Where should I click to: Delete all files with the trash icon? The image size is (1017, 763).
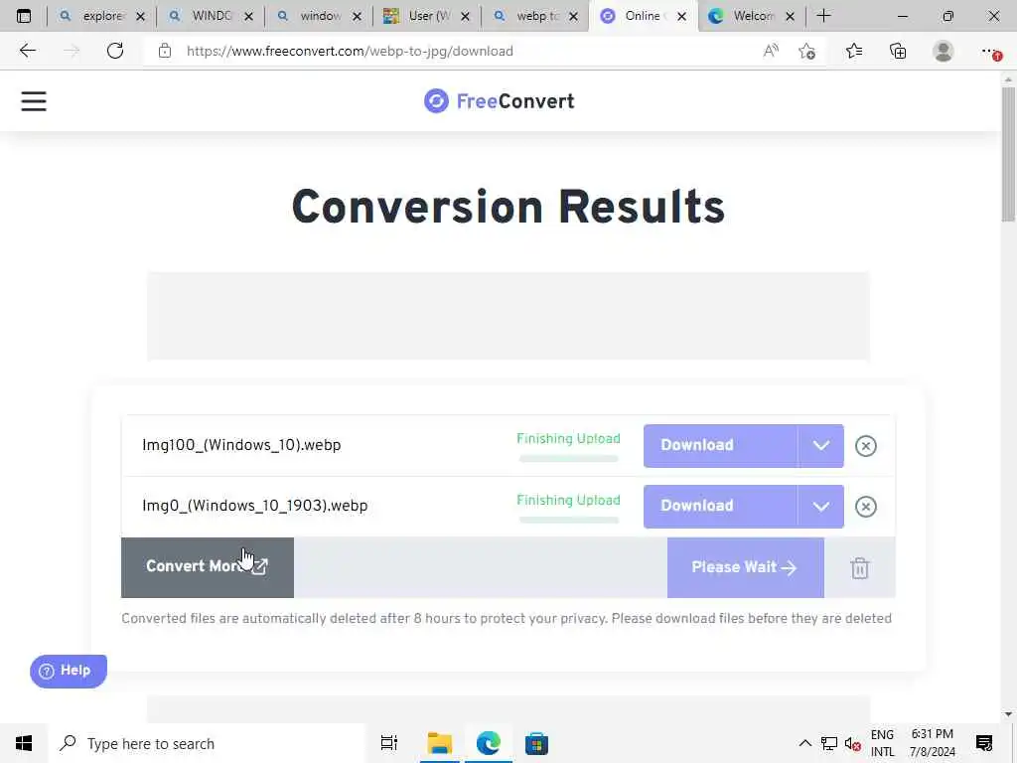[x=859, y=567]
